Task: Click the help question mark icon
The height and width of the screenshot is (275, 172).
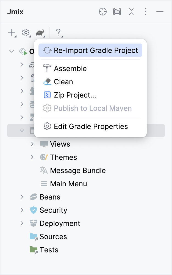Action: (x=58, y=33)
